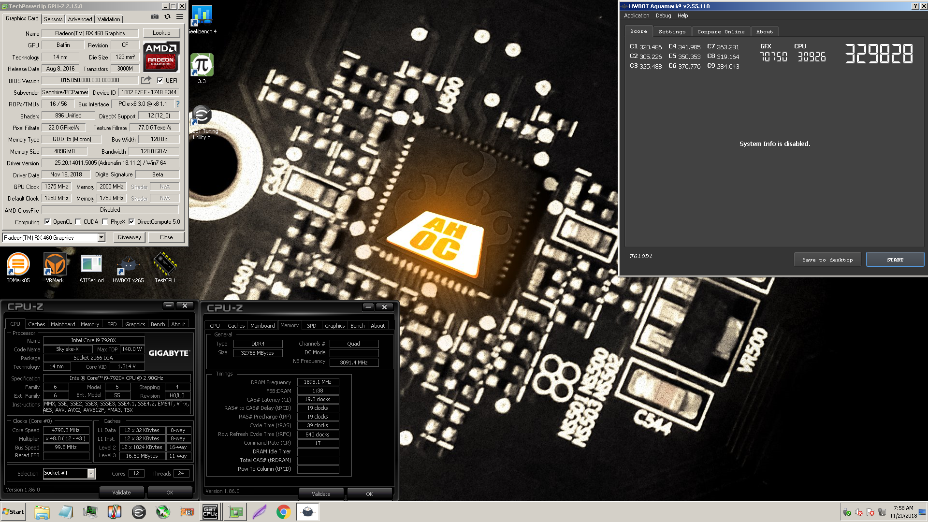Click the Lookup button in GPU-Z
Viewport: 928px width, 522px height.
tap(161, 33)
